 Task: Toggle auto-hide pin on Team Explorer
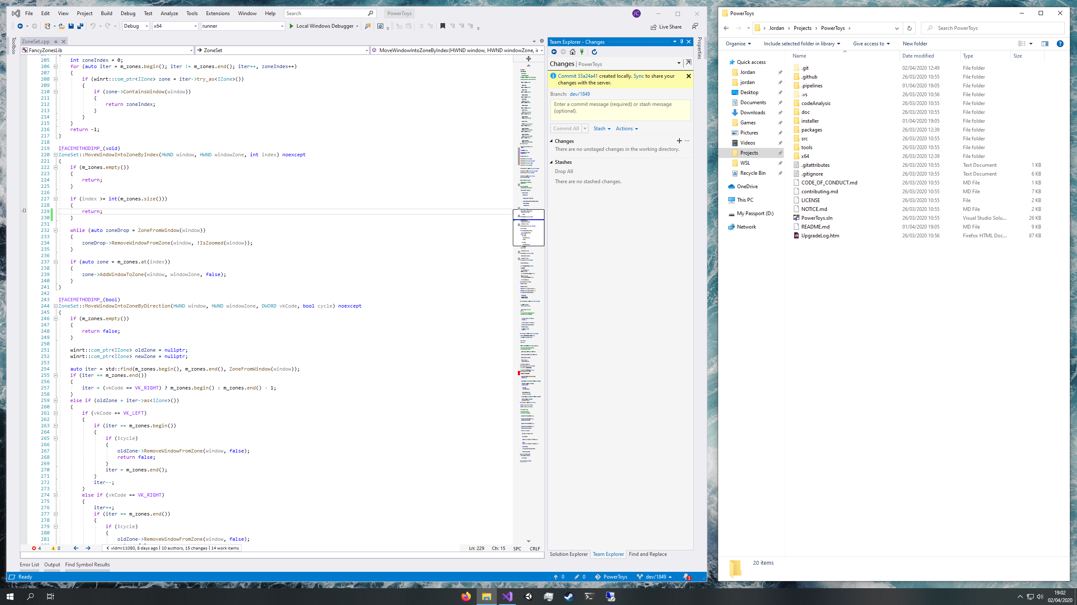(682, 42)
